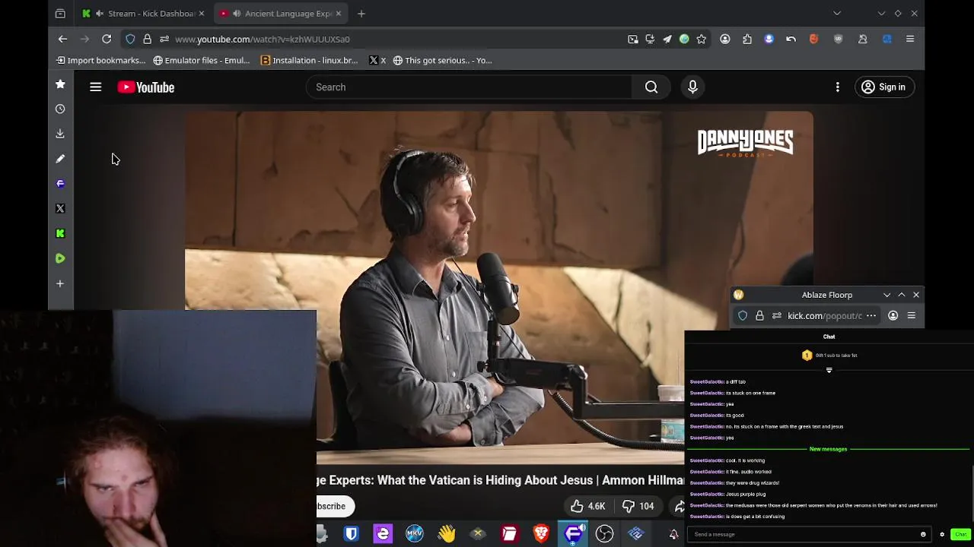974x547 pixels.
Task: Click kick.com popout address bar
Action: (x=824, y=316)
